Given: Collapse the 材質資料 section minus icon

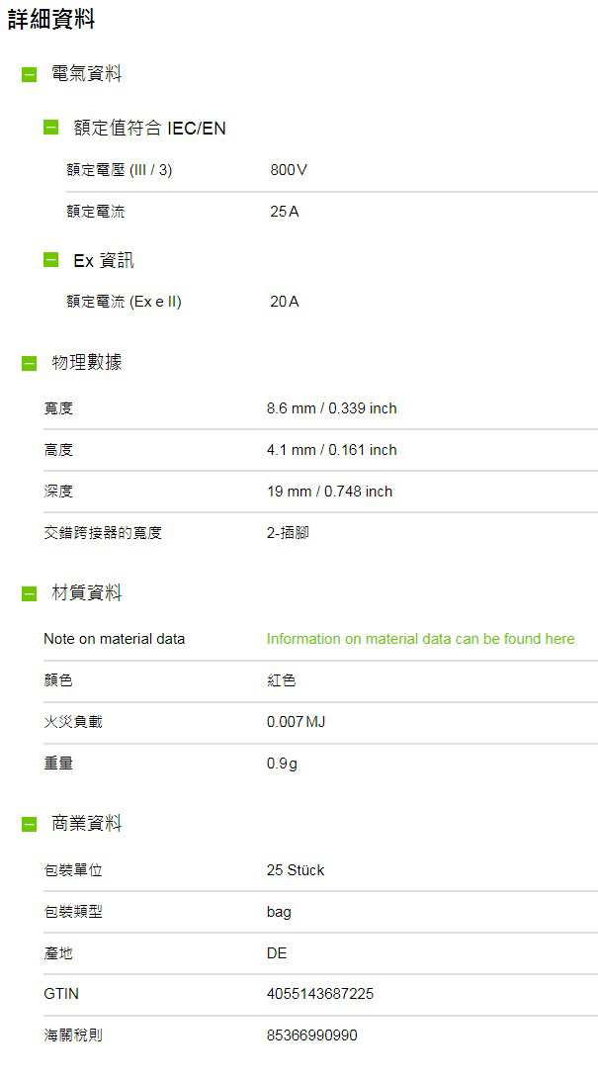Looking at the screenshot, I should click(30, 593).
